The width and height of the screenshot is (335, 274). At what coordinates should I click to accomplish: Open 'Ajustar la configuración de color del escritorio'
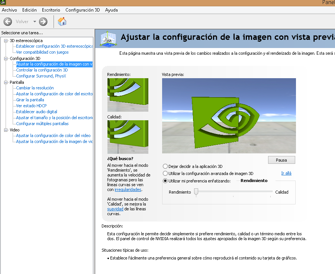pos(54,94)
